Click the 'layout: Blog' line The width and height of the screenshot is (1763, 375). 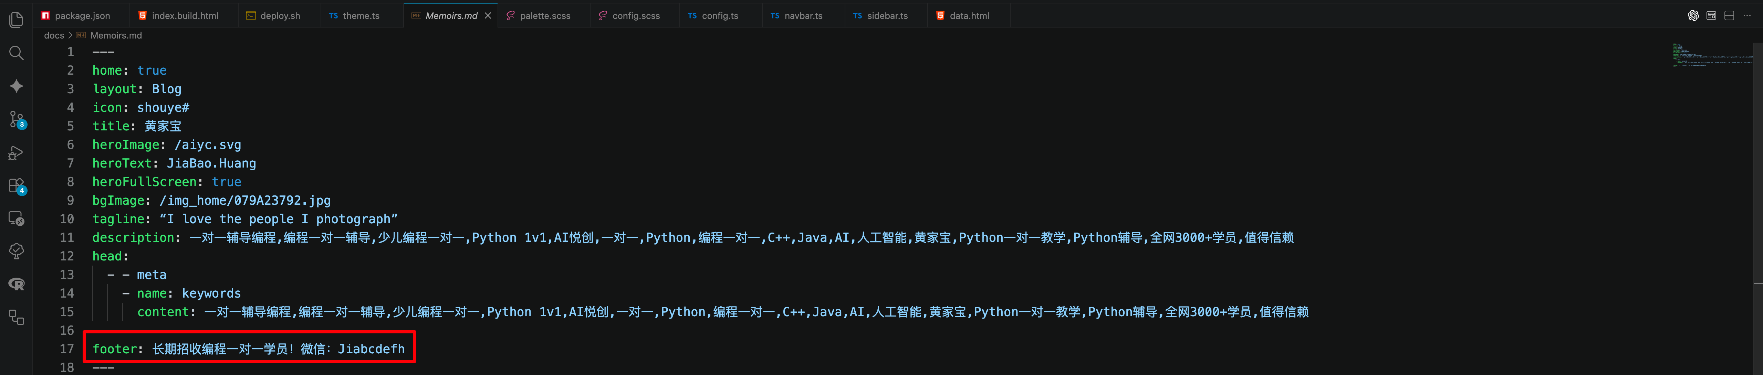(x=137, y=89)
